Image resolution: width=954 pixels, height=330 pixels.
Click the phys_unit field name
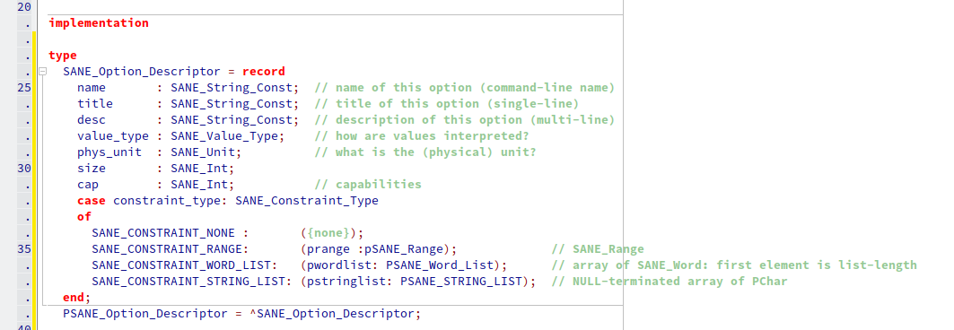point(109,152)
